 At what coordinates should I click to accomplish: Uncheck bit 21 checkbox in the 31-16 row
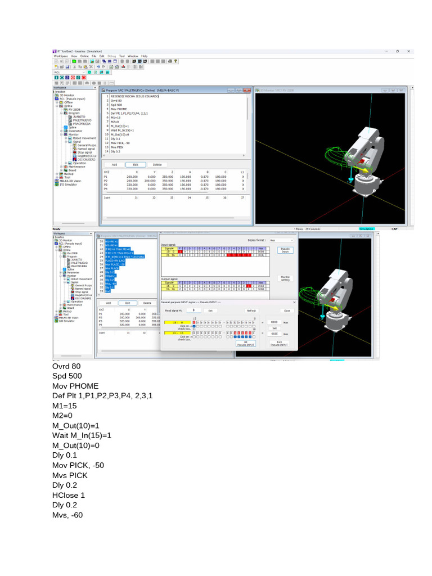pyautogui.click(x=235, y=336)
